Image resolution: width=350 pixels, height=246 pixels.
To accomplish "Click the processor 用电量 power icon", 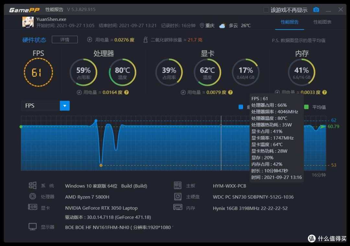I will coord(79,92).
